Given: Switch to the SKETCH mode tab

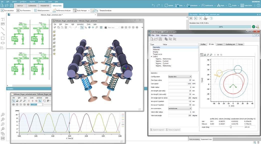Looking at the screenshot, I should (x=20, y=6).
